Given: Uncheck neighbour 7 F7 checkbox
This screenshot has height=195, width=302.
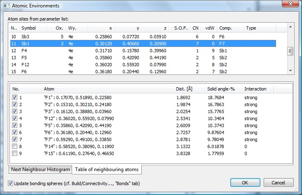Looking at the screenshot, I should coord(14,139).
